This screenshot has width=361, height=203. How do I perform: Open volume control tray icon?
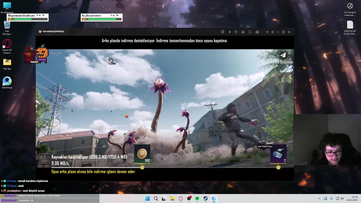tap(342, 198)
